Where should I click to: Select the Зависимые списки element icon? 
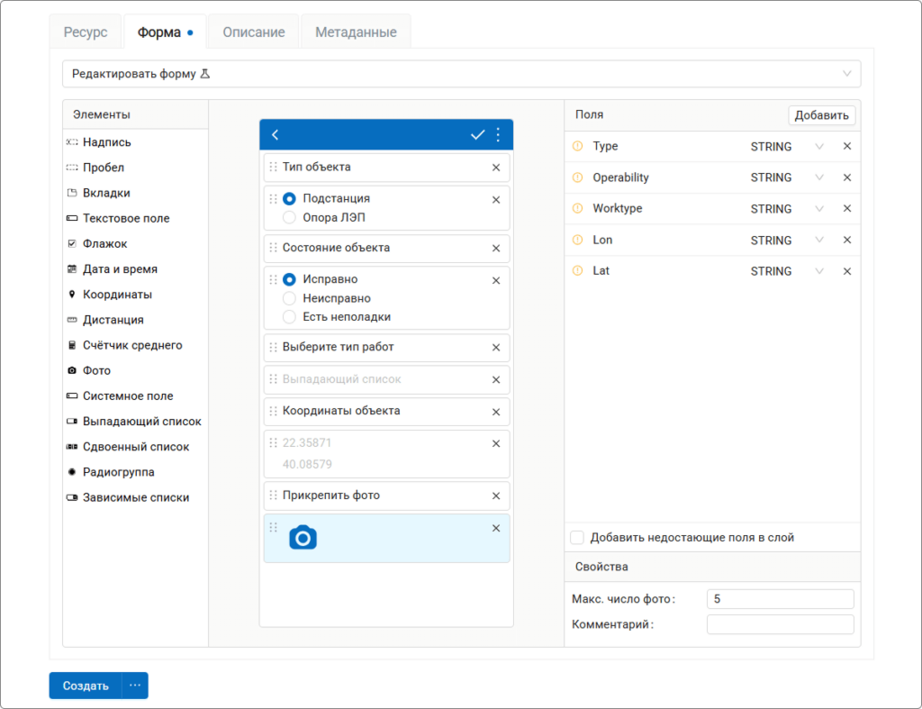72,497
